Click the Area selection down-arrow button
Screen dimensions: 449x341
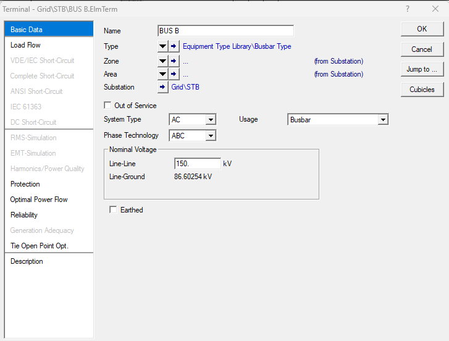[162, 74]
